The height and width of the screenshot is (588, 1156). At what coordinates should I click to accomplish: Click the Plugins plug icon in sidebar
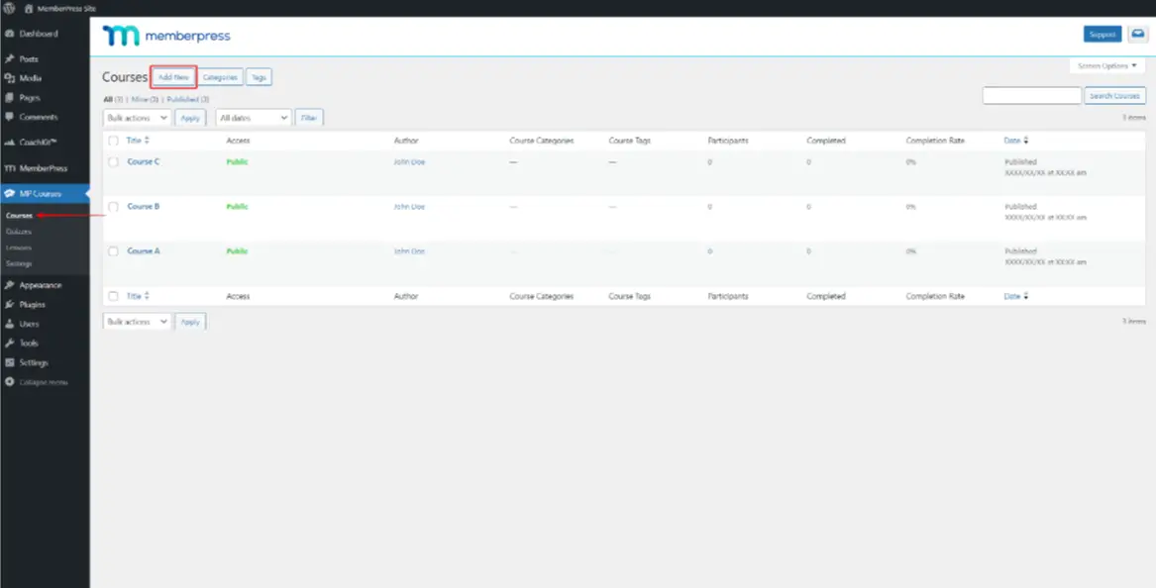[x=10, y=304]
